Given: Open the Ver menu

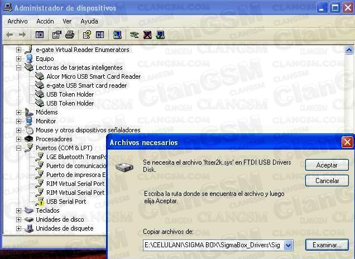Looking at the screenshot, I should pos(67,21).
